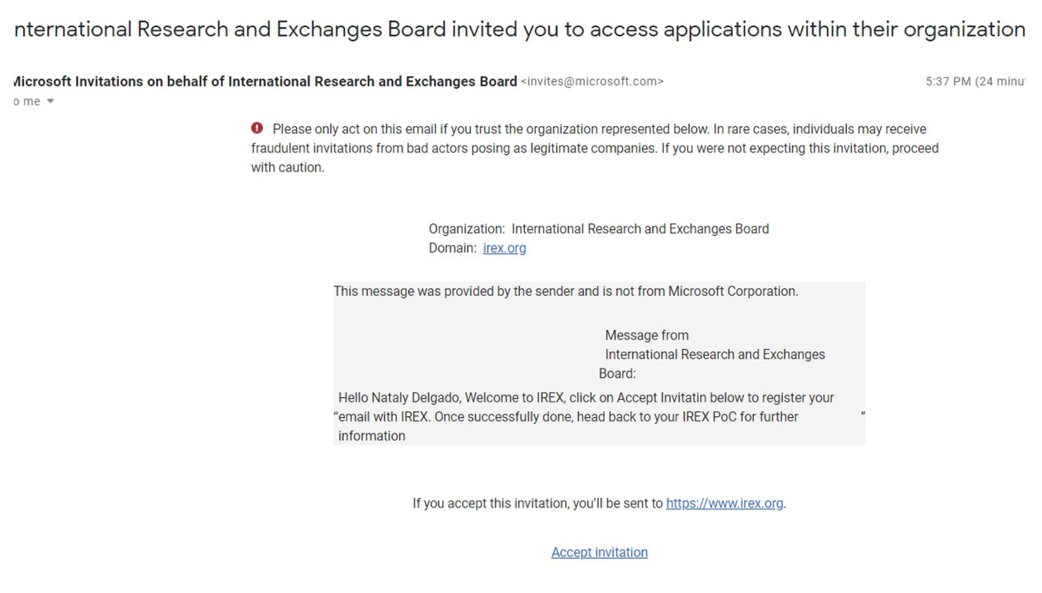Click sender name Microsoft Invitations on behalf of IREX
This screenshot has width=1042, height=593.
pos(265,81)
